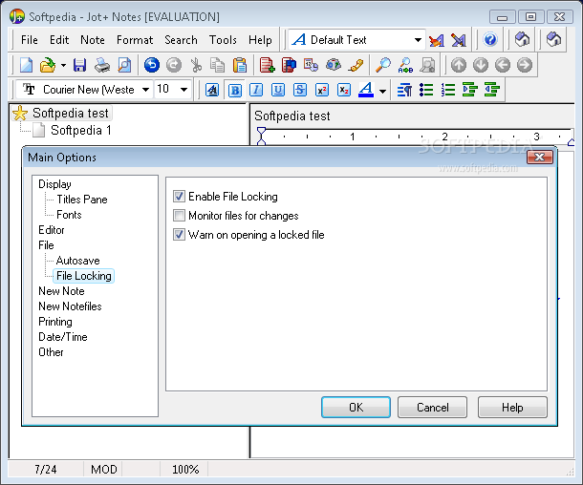Click the paragraph formatting icon
Screen dimensions: 583x485
tap(404, 90)
